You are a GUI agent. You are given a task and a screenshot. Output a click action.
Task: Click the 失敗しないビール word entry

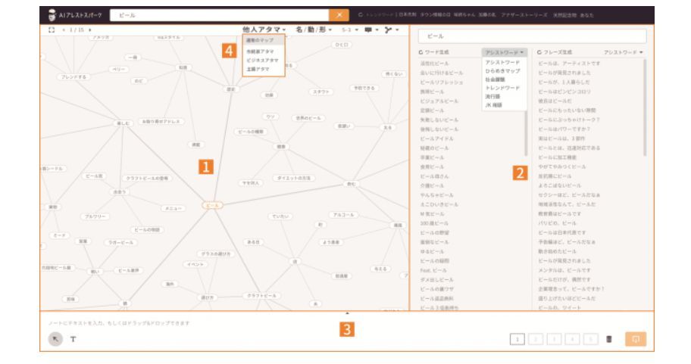pyautogui.click(x=439, y=120)
